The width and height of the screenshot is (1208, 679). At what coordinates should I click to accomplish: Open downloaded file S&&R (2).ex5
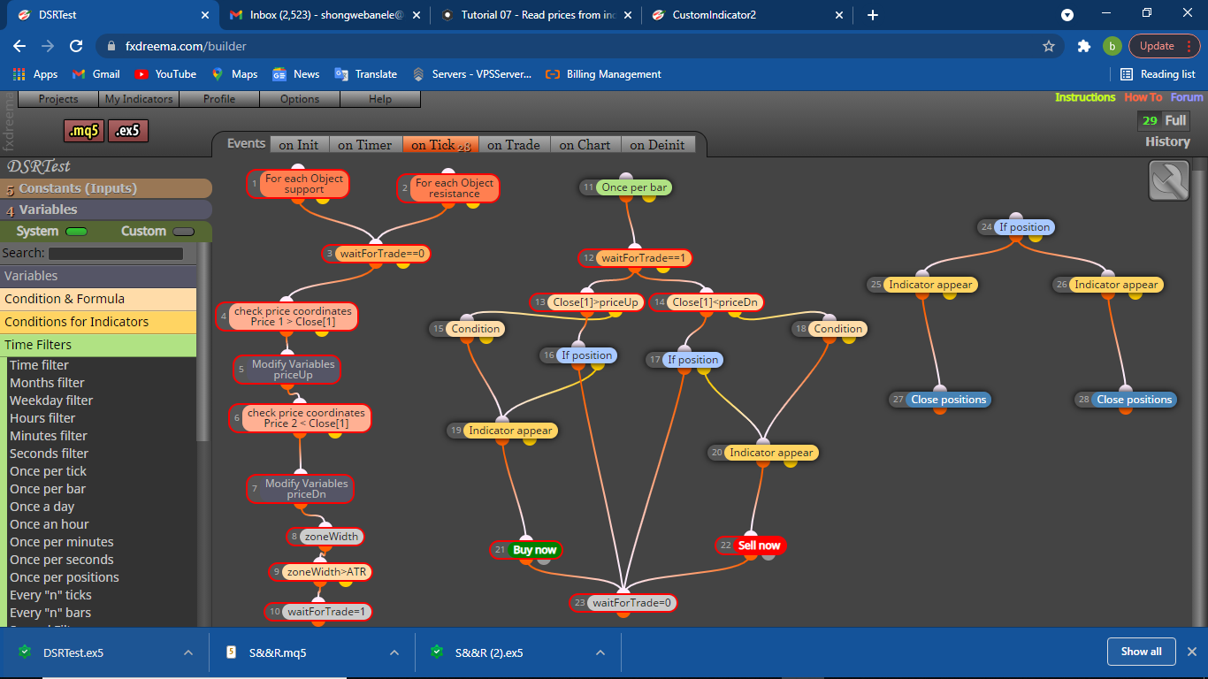point(489,652)
